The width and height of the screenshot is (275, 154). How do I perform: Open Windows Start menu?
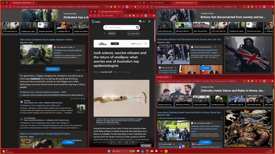[x=109, y=151]
